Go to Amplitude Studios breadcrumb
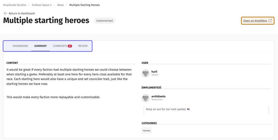Screen dimensions: 278x140 tap(15, 5)
